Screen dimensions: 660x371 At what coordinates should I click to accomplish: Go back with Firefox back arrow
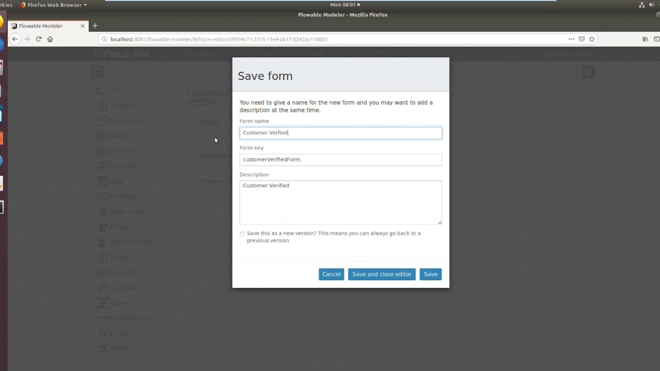coord(15,39)
